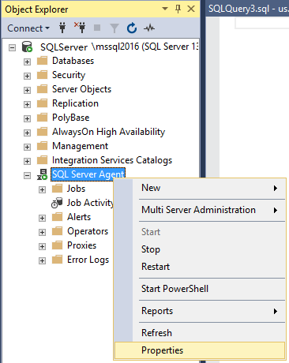289x363 pixels.
Task: Click the Proxies folder icon
Action: (57, 245)
